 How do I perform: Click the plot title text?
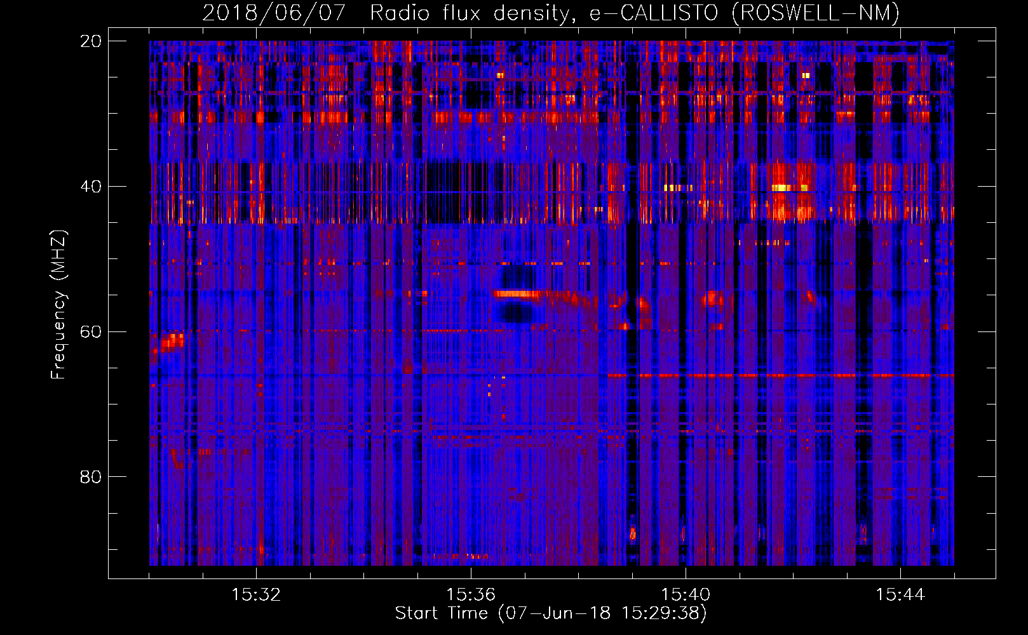[x=551, y=13]
